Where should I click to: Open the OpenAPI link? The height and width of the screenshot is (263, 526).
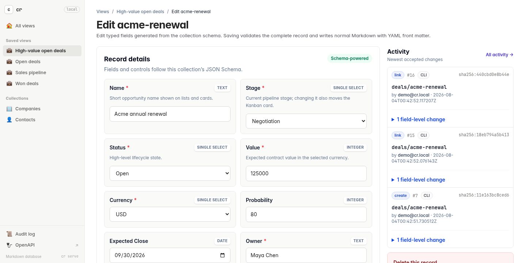coord(42,245)
